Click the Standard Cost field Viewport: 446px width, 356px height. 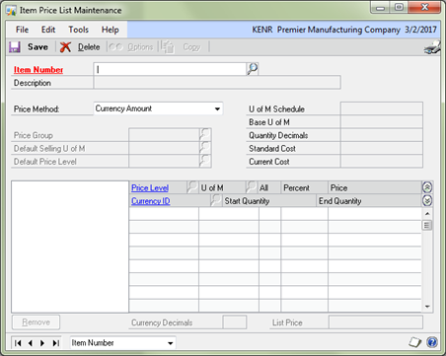(x=382, y=148)
